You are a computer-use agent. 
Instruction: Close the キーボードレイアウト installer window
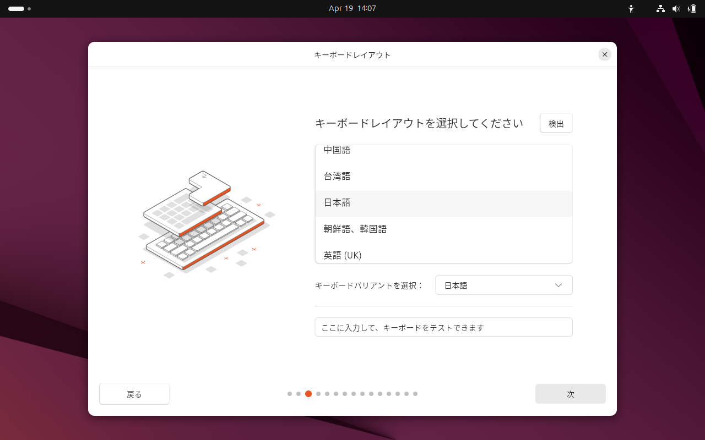coord(605,54)
